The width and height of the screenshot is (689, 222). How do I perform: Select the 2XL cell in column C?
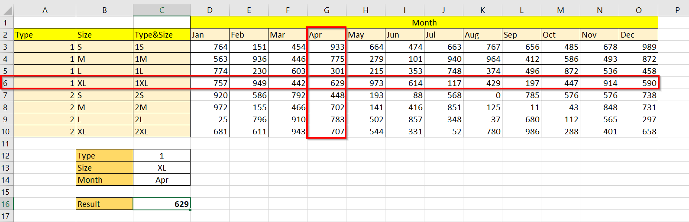point(162,131)
